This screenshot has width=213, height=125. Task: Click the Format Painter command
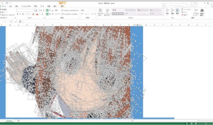(7, 15)
